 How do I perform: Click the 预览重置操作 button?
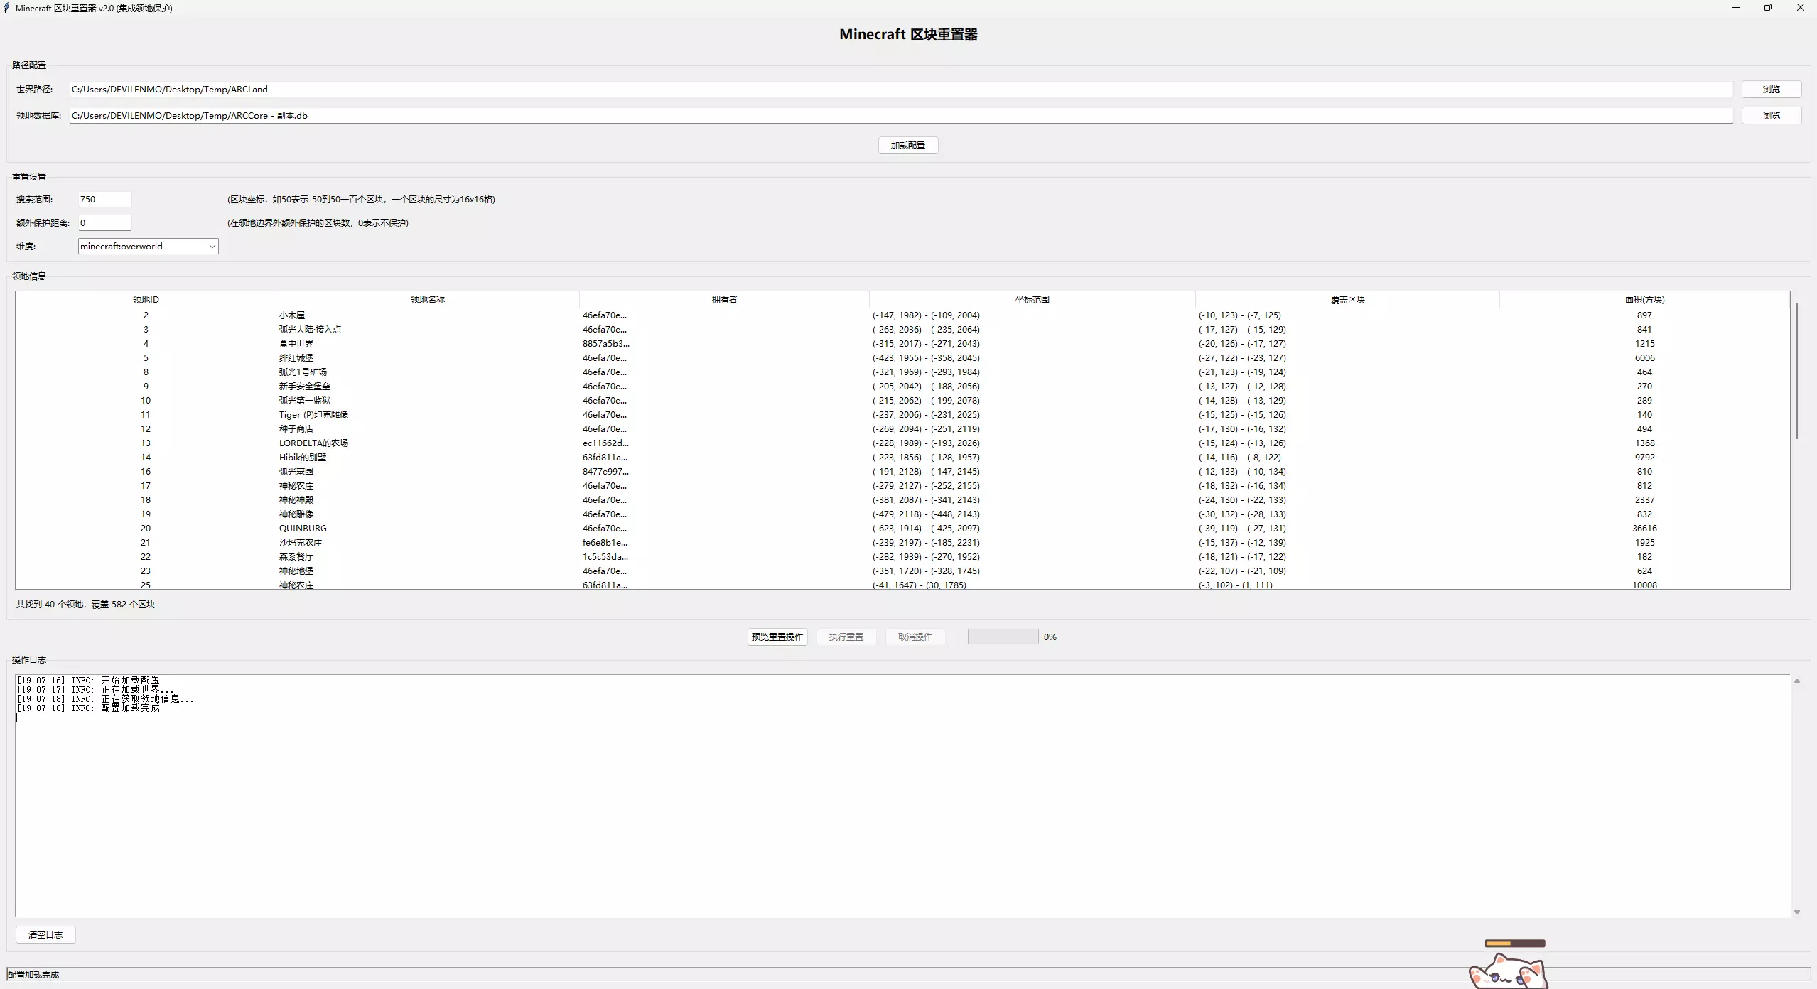777,637
